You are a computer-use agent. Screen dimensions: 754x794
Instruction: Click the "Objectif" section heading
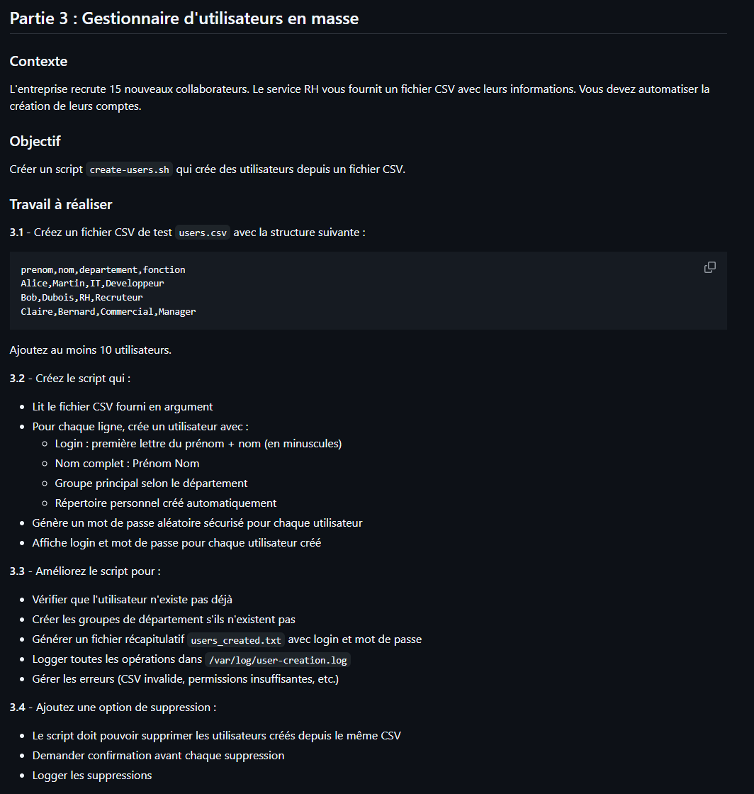click(35, 141)
